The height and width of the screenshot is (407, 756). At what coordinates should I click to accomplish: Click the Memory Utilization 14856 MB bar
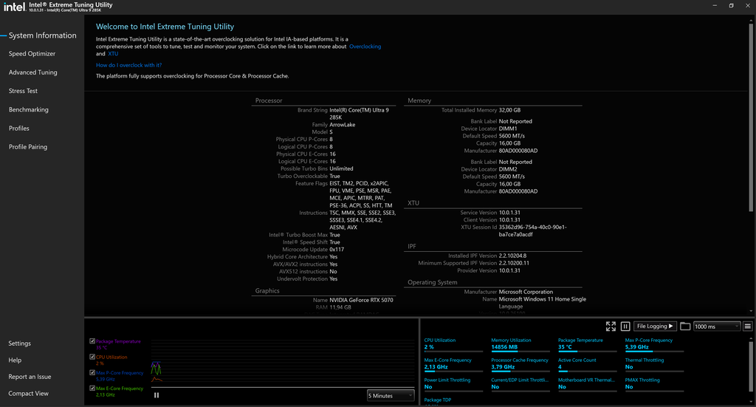tap(520, 351)
